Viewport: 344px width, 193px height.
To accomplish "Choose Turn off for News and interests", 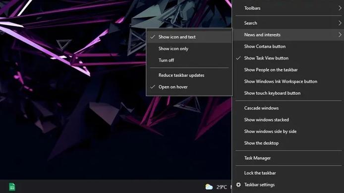I will coord(189,60).
